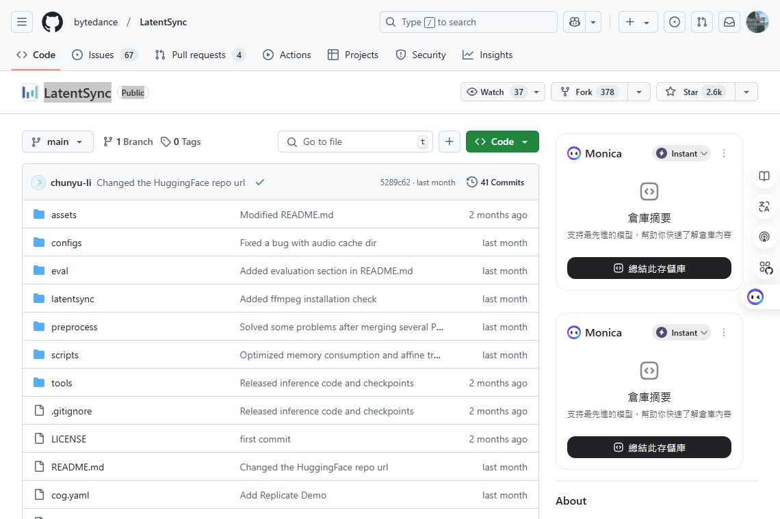Open the preprocess folder
Screen dimensions: 780x519
click(x=74, y=327)
